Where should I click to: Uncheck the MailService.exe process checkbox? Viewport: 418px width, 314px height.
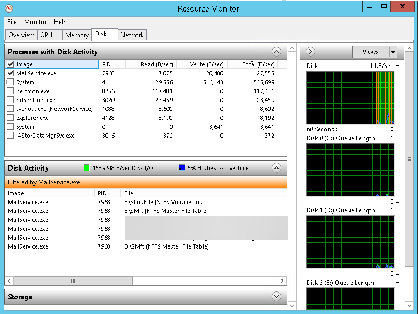pyautogui.click(x=10, y=73)
